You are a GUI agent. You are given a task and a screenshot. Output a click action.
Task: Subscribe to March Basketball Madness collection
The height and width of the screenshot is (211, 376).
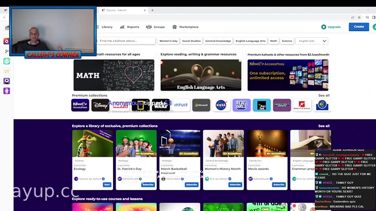[x=192, y=185]
